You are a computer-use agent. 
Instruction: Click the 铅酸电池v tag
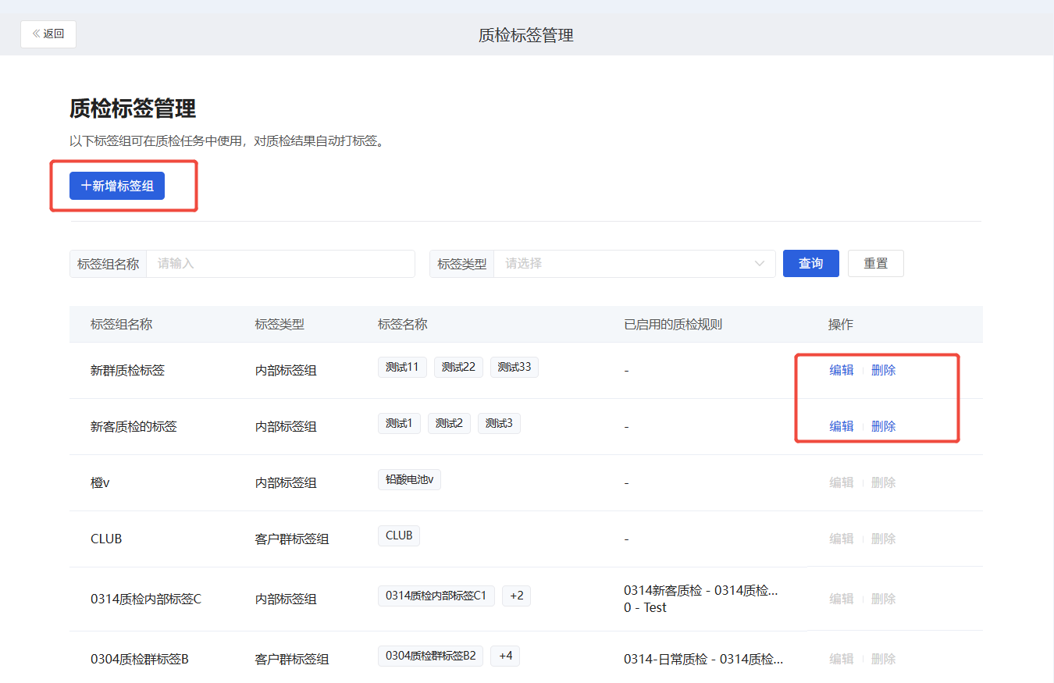coord(409,479)
